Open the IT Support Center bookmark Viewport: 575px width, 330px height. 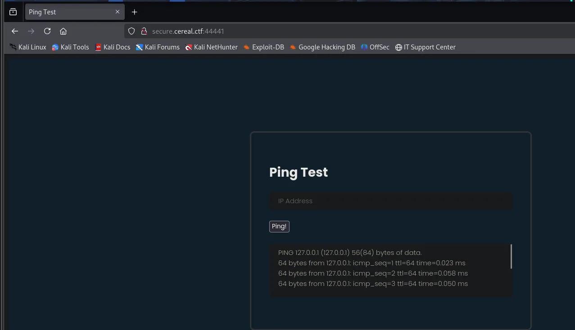click(x=426, y=47)
